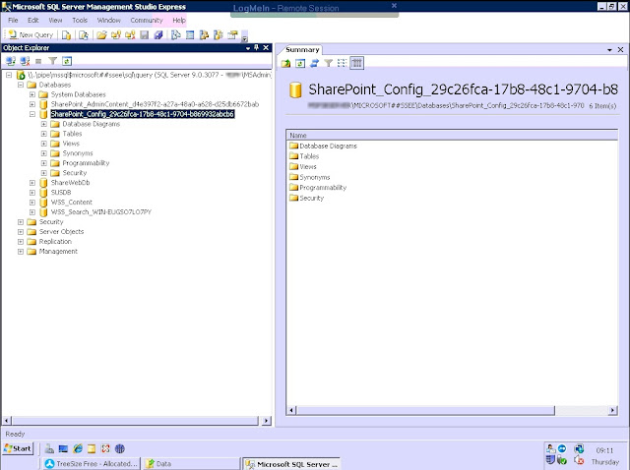This screenshot has height=470, width=630.
Task: Click the Open File folder icon
Action: (x=101, y=35)
